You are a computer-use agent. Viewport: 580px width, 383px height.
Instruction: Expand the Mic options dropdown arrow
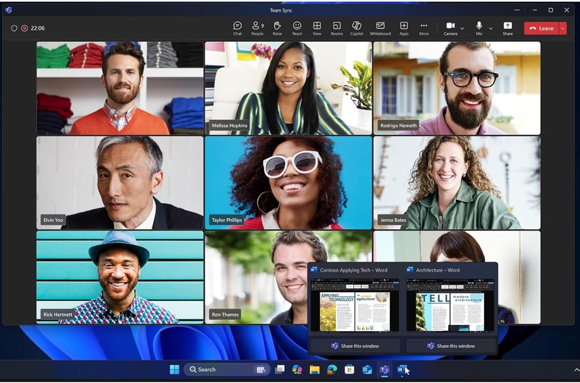pos(491,29)
